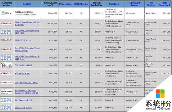Click the Windows logo in the watermark corner
This screenshot has width=172, height=112.
coord(160,94)
